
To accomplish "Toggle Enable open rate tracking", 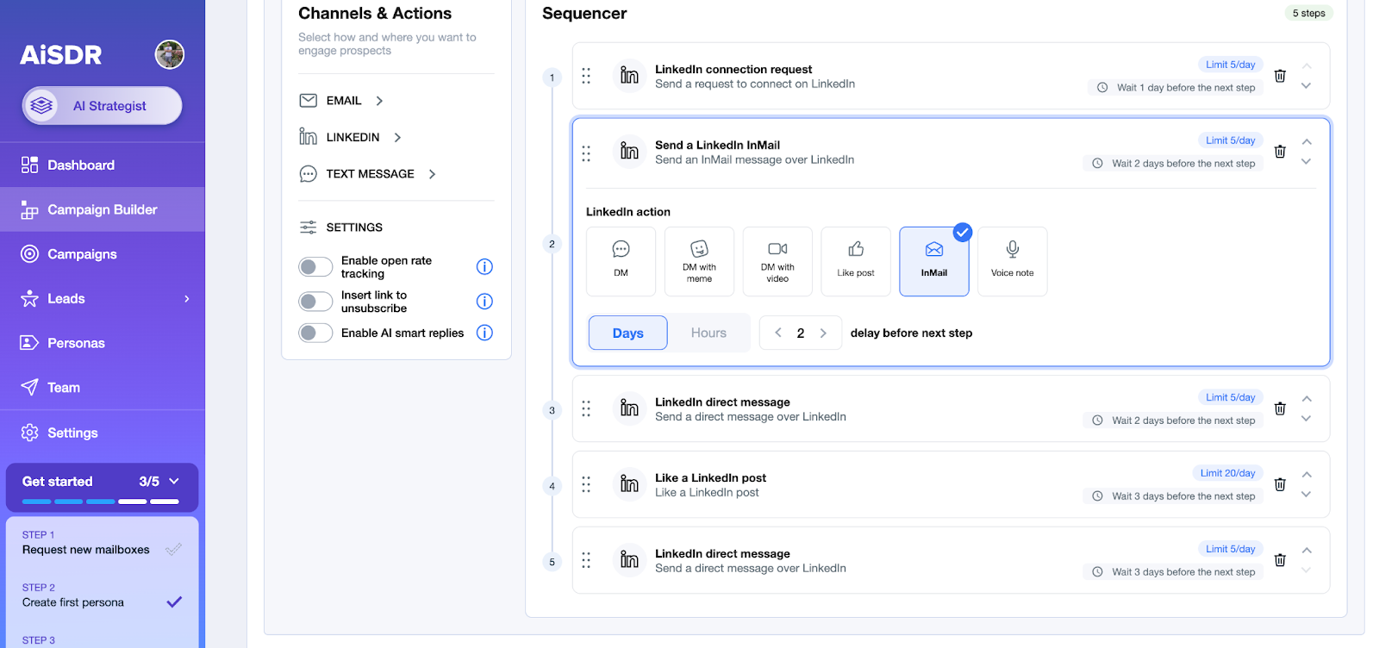I will pos(315,267).
